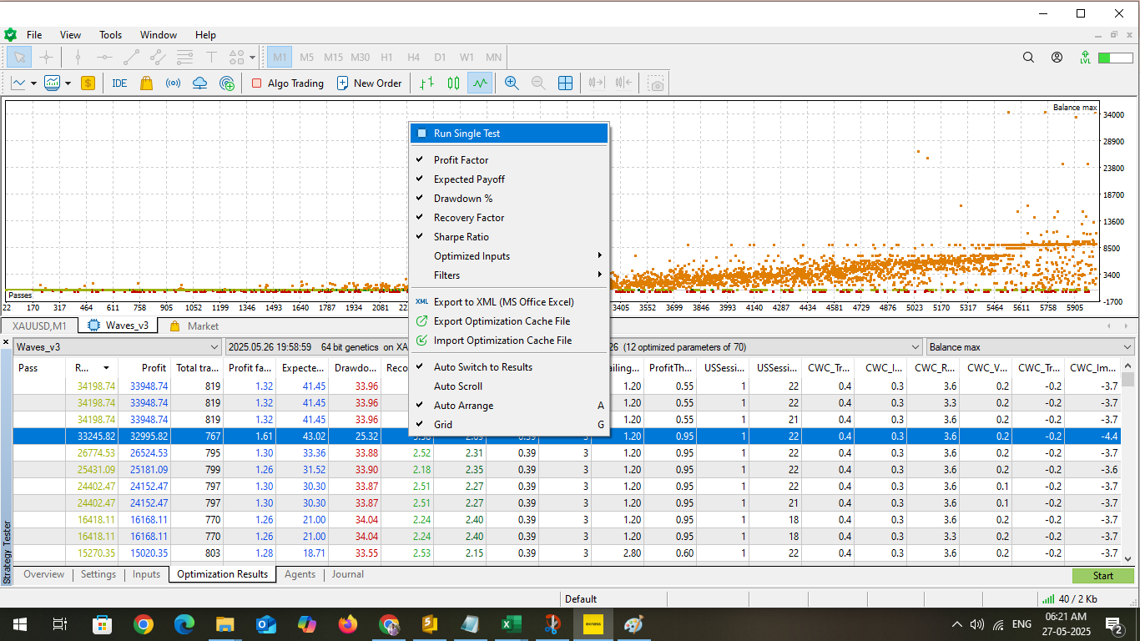Screen dimensions: 1140x641
Task: Toggle the Sharpe Ratio column option
Action: [x=461, y=237]
